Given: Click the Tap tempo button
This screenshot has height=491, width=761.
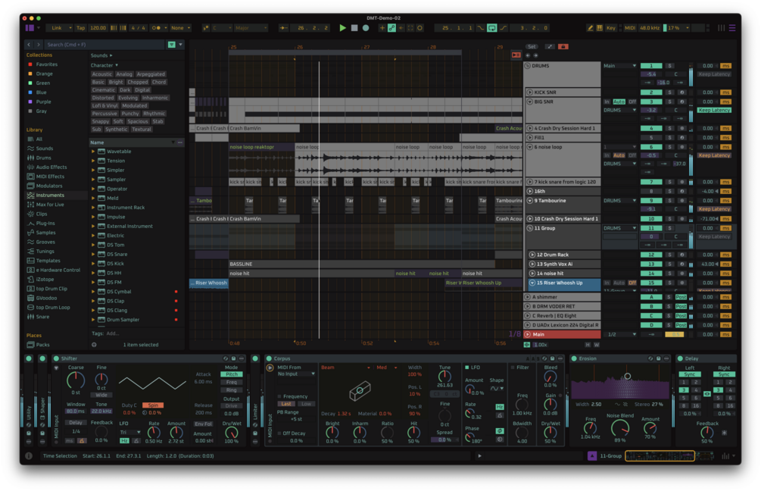Looking at the screenshot, I should click(80, 28).
